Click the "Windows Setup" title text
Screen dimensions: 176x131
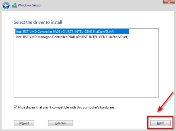(x=29, y=5)
